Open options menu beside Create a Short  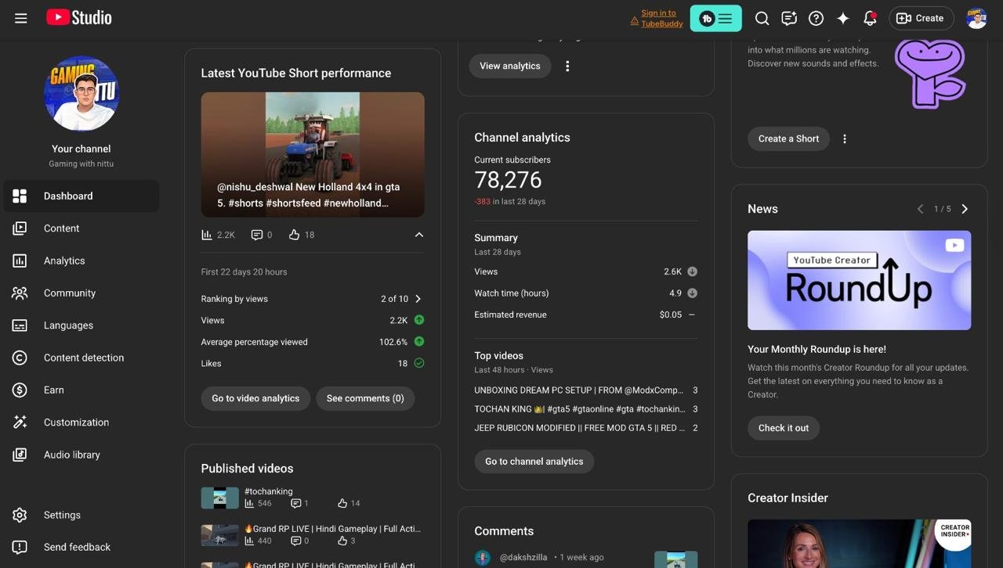844,139
